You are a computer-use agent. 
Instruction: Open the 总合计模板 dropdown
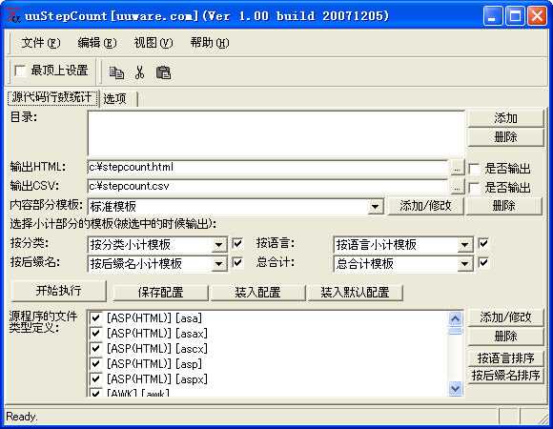click(x=465, y=263)
